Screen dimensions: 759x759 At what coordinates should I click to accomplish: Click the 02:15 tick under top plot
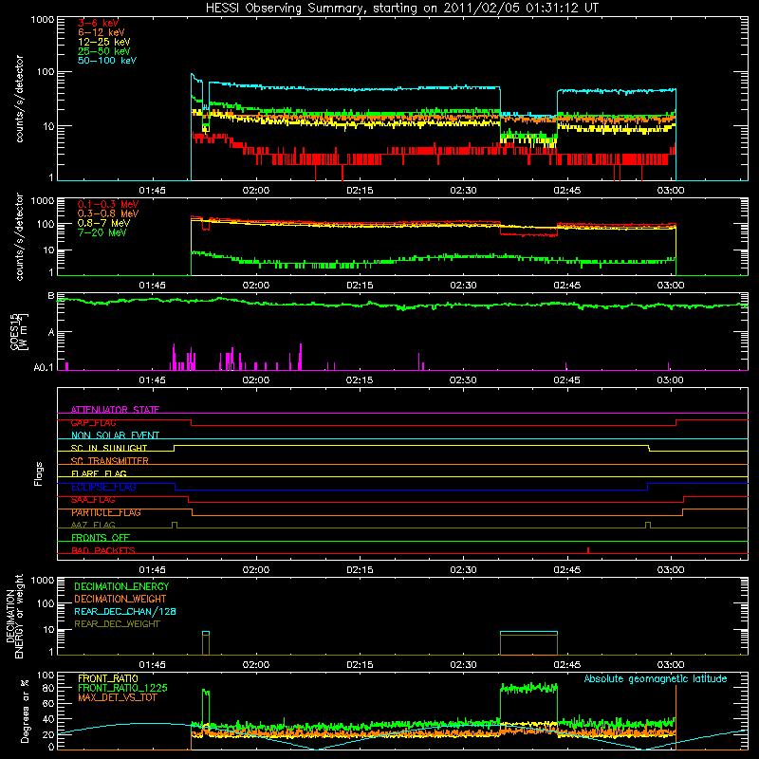(360, 191)
